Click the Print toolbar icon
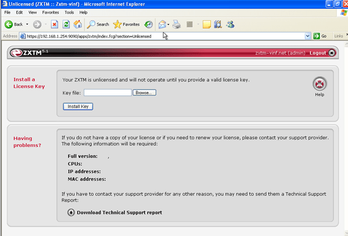The image size is (348, 236). click(177, 24)
